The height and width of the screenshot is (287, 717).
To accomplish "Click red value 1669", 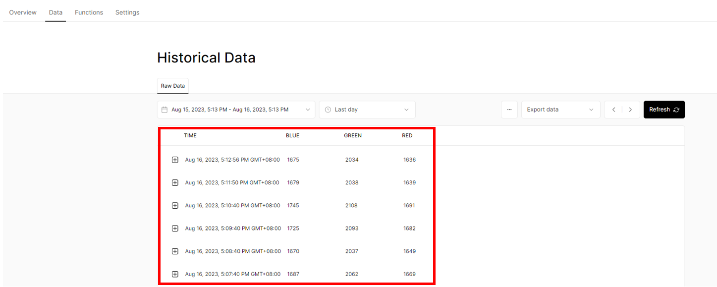I will coord(410,274).
